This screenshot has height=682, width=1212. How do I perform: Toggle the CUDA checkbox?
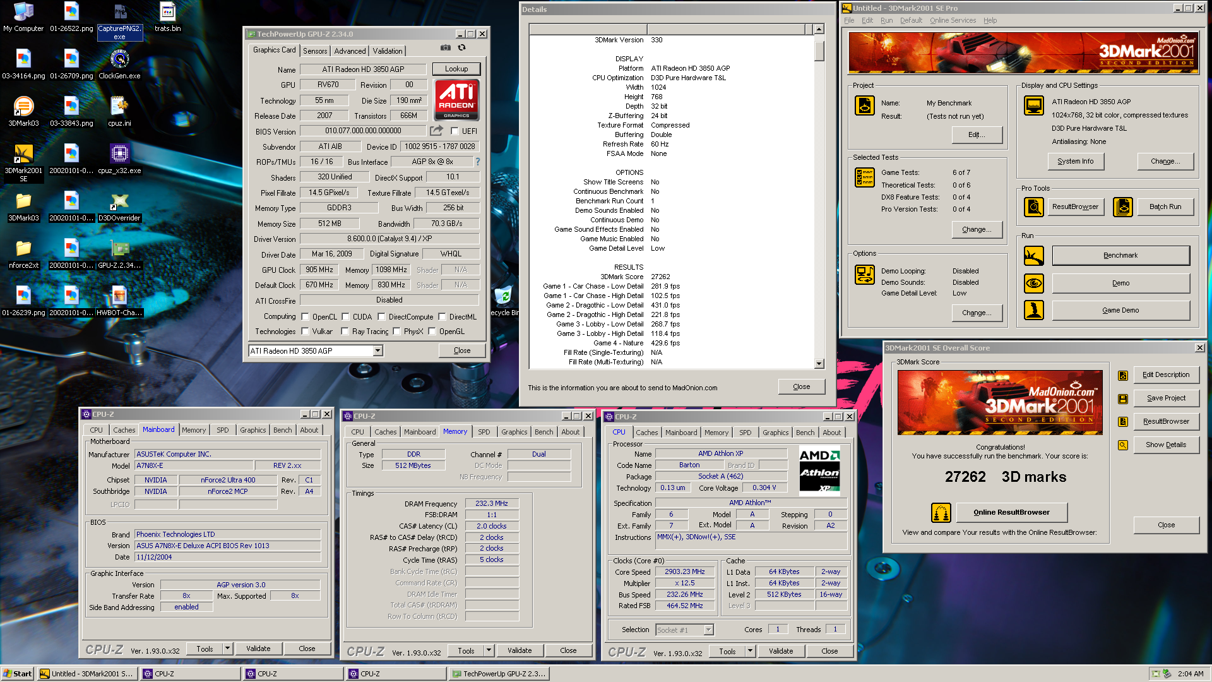pos(346,317)
